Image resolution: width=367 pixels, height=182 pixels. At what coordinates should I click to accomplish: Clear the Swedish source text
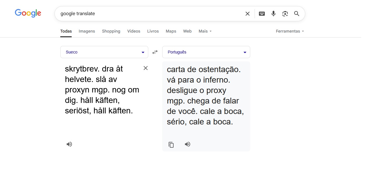point(146,68)
